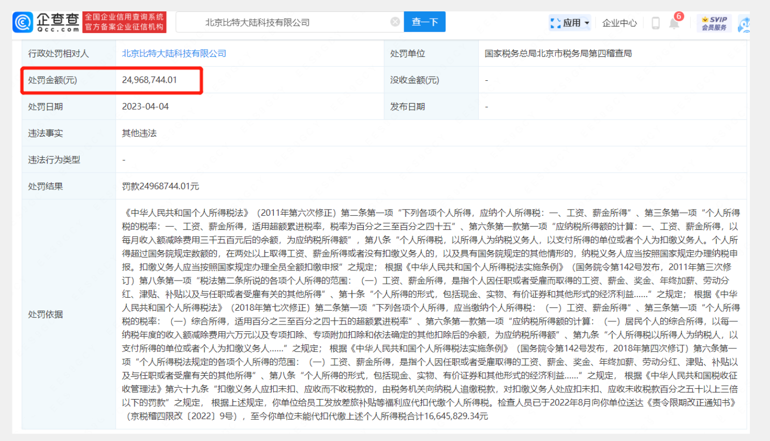Select the 违法行为类型 label cell
770x441 pixels.
click(69, 160)
